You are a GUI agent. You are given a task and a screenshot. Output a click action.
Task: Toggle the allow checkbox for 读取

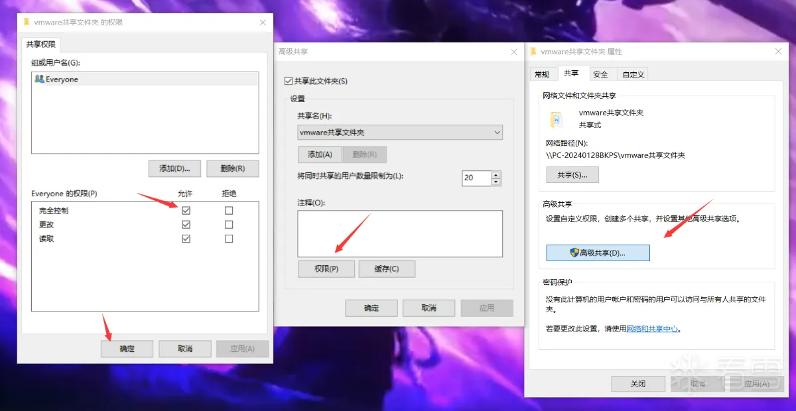pyautogui.click(x=186, y=239)
